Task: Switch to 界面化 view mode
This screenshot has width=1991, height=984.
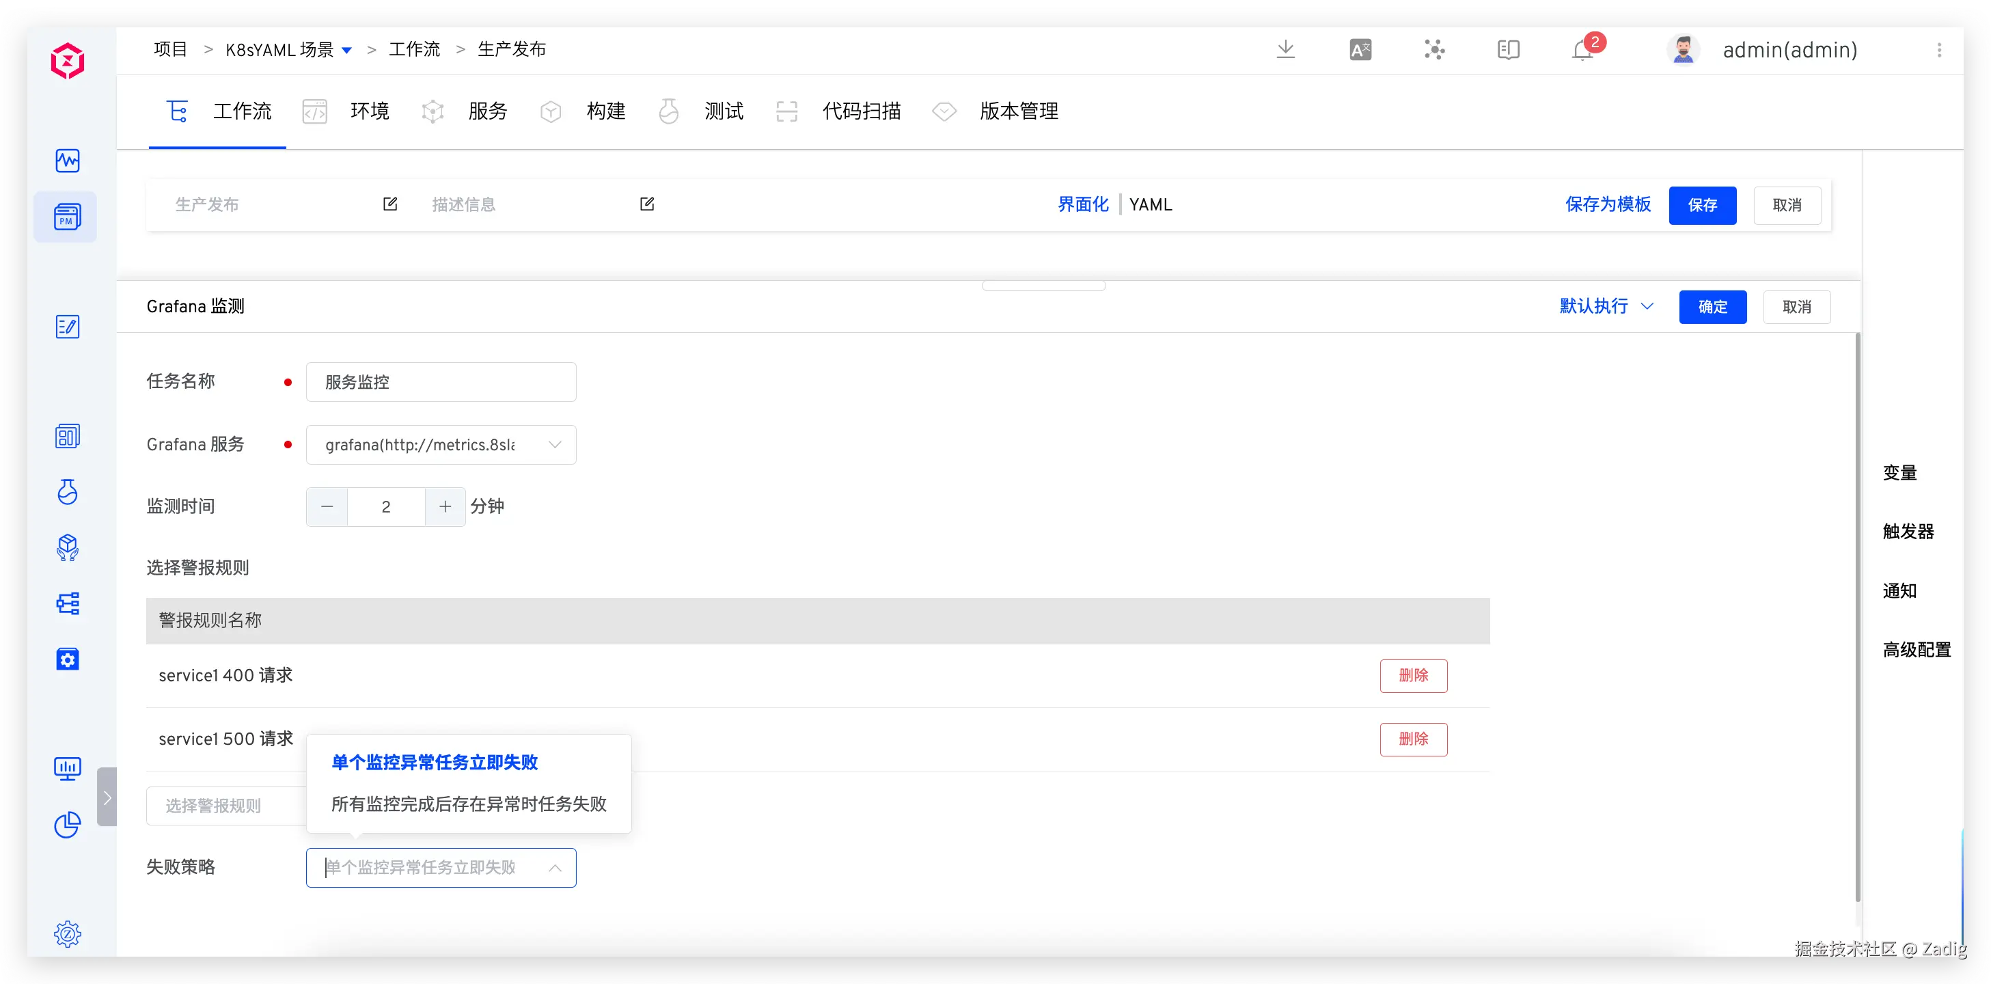Action: point(1083,205)
